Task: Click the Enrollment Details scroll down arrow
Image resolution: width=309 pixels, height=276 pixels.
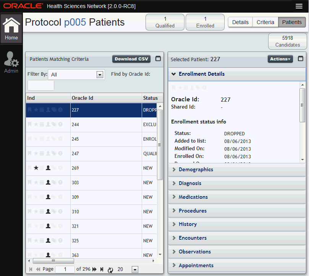Action: pyautogui.click(x=303, y=160)
